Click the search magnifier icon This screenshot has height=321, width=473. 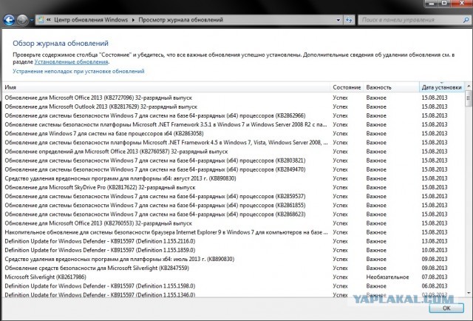[x=466, y=20]
